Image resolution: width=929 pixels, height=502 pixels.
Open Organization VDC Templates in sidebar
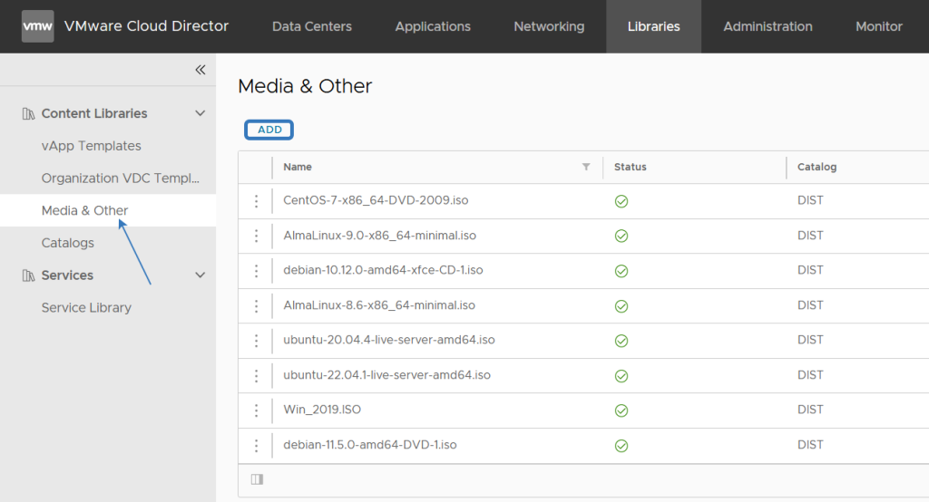click(x=121, y=179)
